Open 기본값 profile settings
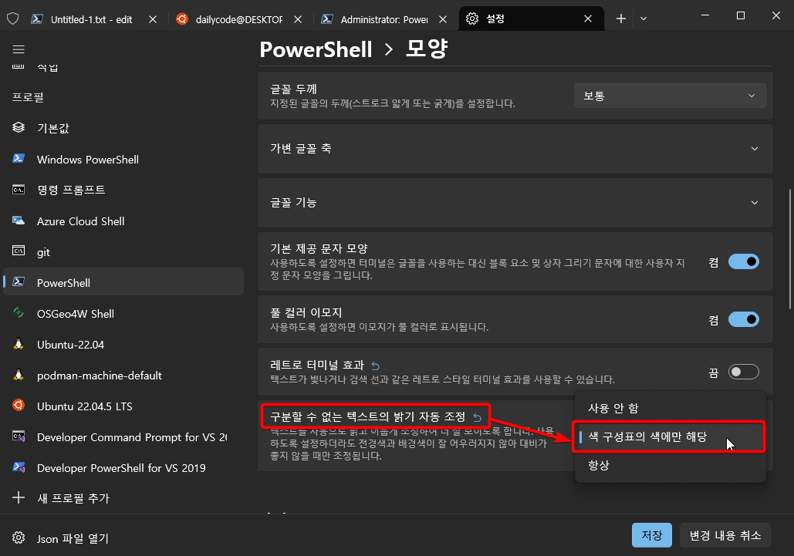Image resolution: width=794 pixels, height=556 pixels. pyautogui.click(x=123, y=128)
